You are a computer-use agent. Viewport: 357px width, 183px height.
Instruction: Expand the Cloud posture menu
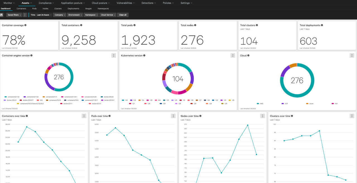point(100,3)
